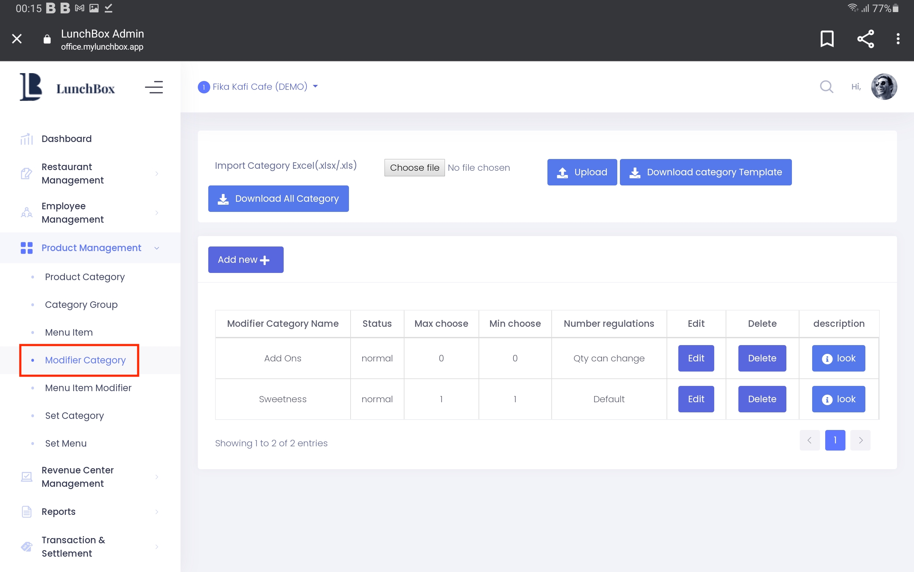Tap the browser share icon
914x572 pixels.
click(865, 39)
